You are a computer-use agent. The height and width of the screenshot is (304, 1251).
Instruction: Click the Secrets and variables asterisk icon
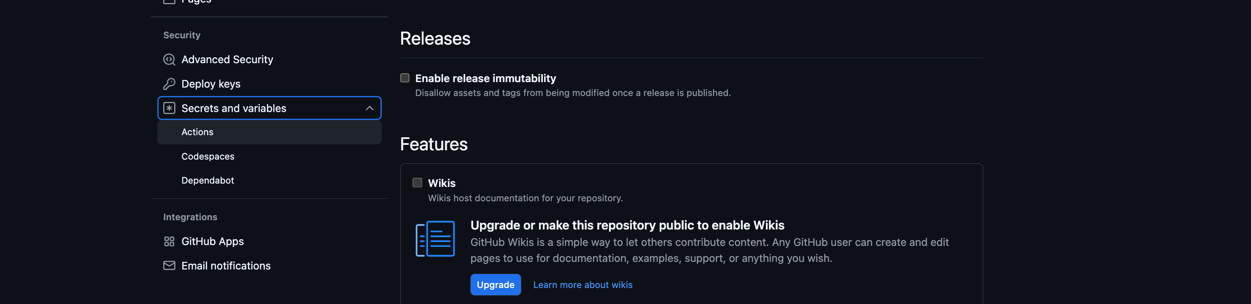pyautogui.click(x=169, y=108)
